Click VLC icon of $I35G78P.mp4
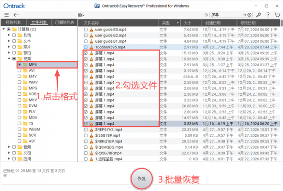The image size is (283, 191). pos(92,135)
